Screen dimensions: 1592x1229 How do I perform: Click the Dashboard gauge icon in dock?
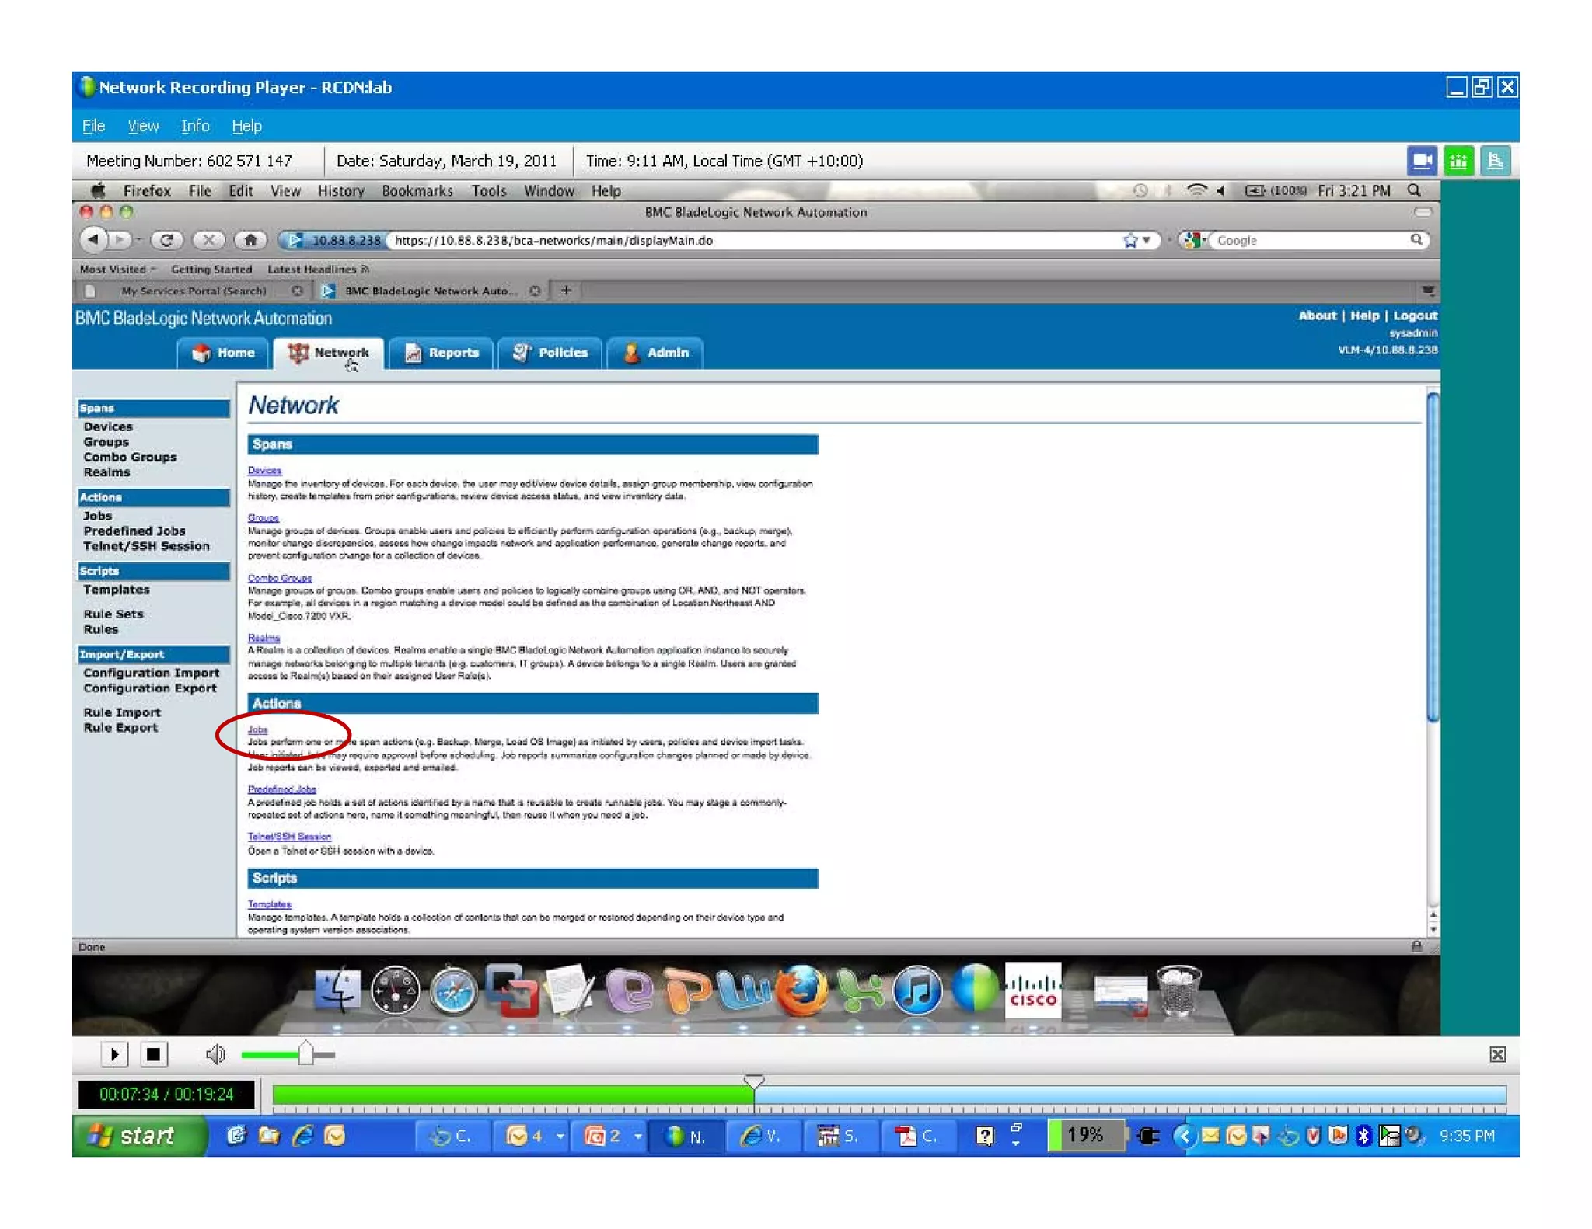395,991
